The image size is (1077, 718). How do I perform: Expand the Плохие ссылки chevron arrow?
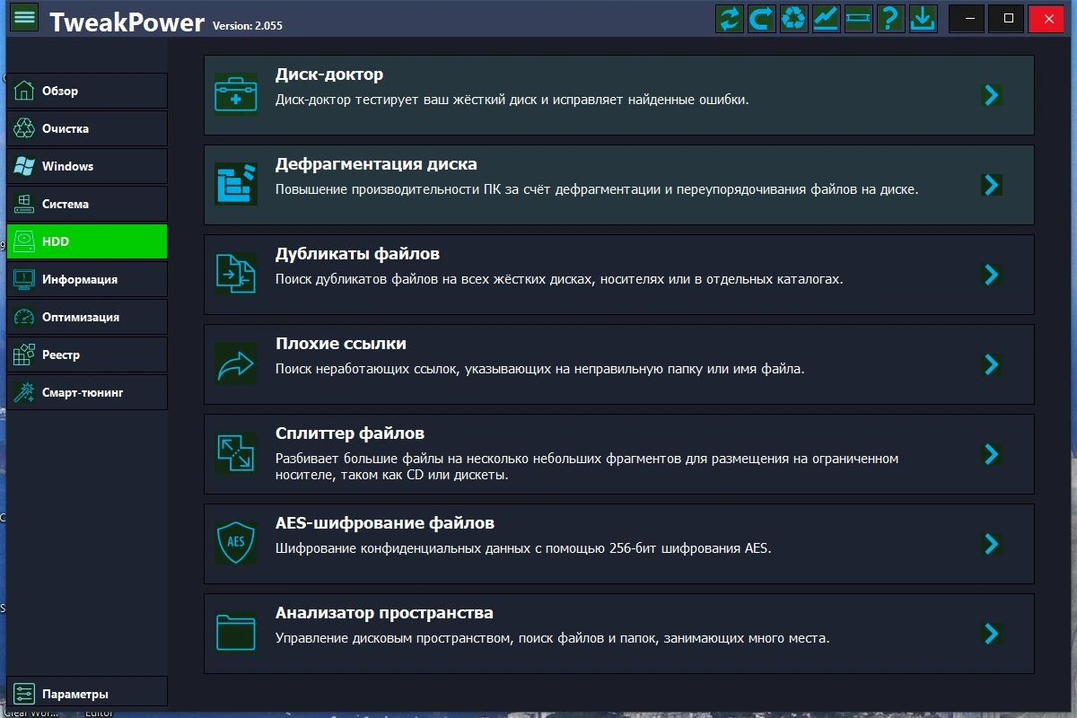[991, 364]
